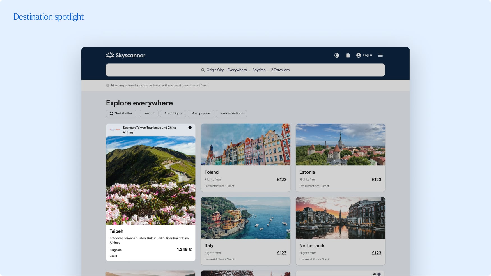Click 'Entdecke Taiwans Küsten' description text
The image size is (491, 276).
[149, 240]
